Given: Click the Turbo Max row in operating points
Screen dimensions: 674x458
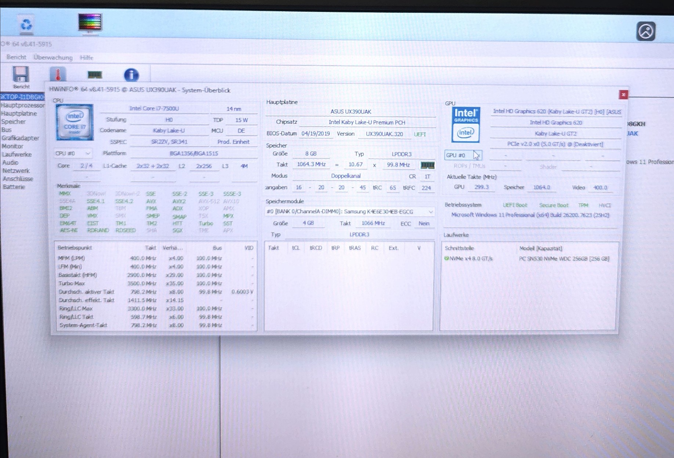Looking at the screenshot, I should point(156,283).
